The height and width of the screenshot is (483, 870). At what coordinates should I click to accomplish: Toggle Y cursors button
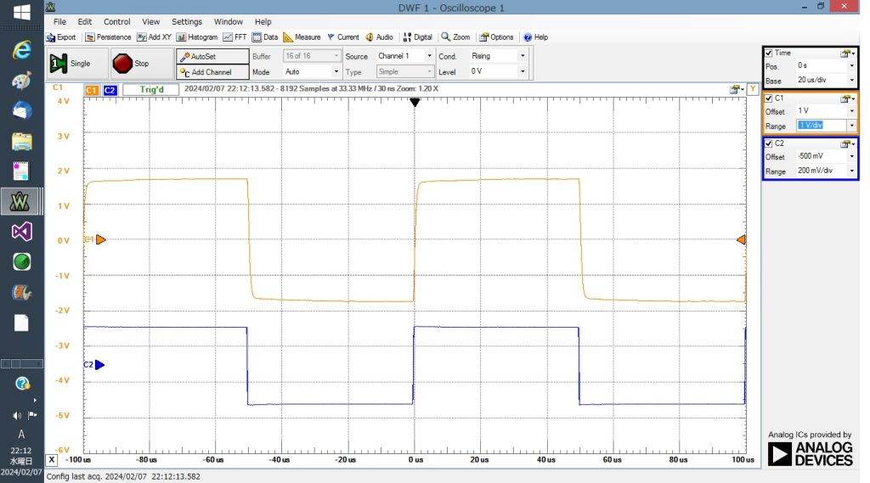click(x=753, y=89)
